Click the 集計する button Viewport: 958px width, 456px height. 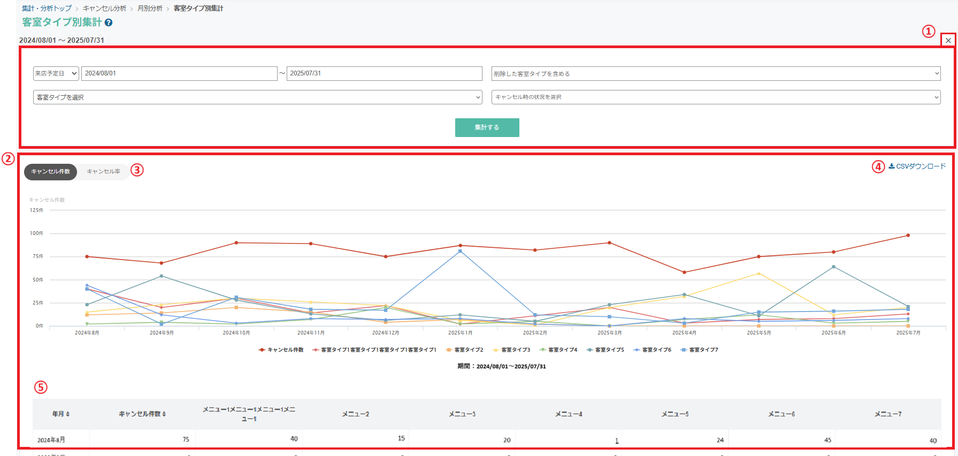487,127
